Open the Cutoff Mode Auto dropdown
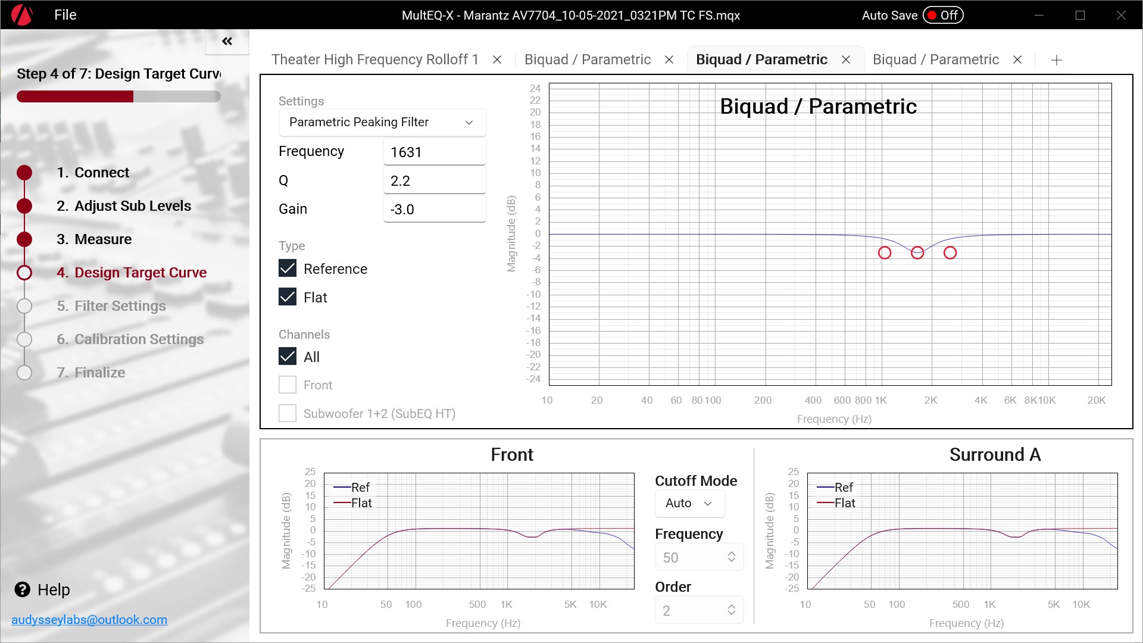The image size is (1143, 643). 689,503
